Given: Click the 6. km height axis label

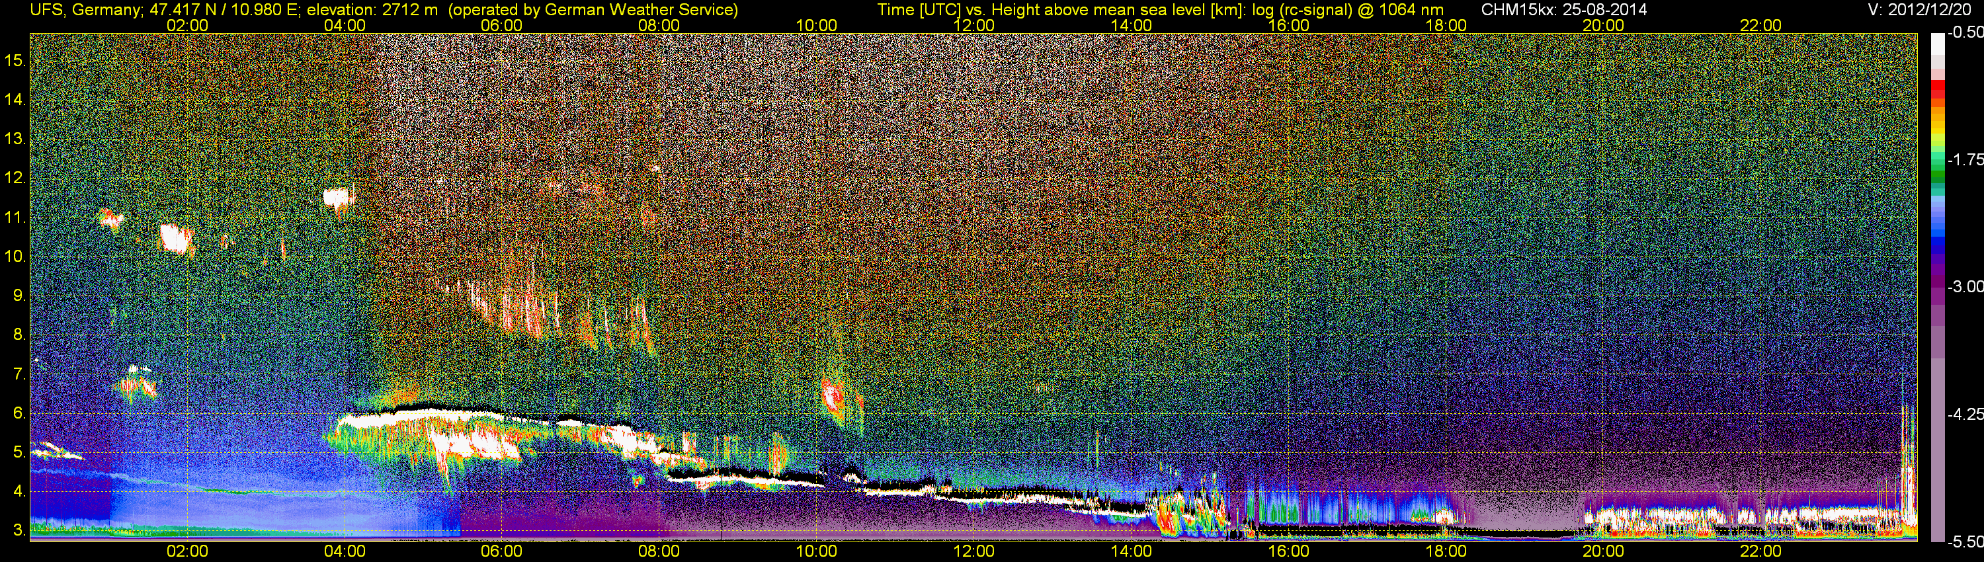Looking at the screenshot, I should [x=20, y=413].
